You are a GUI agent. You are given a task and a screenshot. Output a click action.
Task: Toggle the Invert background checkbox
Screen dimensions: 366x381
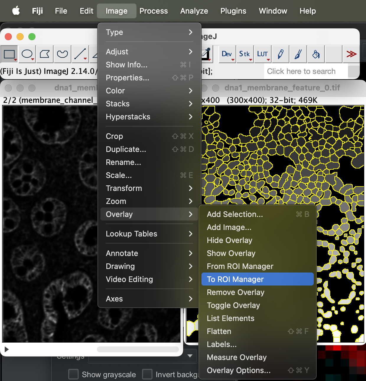pos(147,374)
